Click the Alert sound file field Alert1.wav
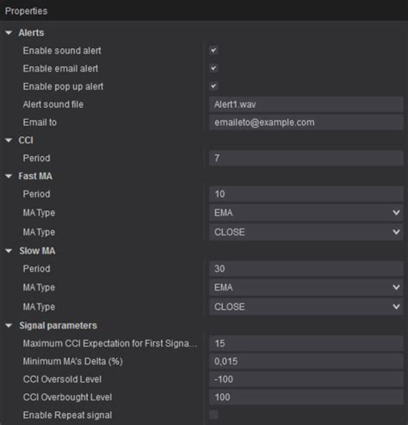This screenshot has height=425, width=408. (x=306, y=104)
